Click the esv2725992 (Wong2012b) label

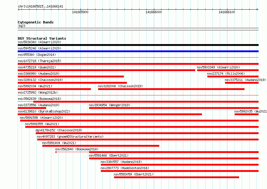(38, 92)
